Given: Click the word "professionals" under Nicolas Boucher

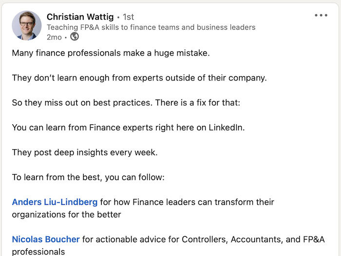Looking at the screenshot, I should tap(38, 252).
